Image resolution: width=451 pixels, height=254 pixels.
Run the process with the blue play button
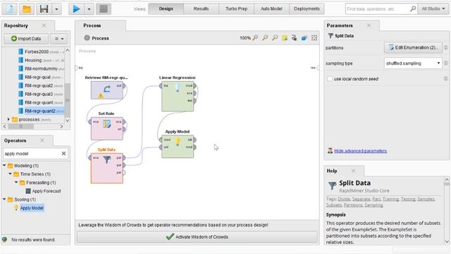pyautogui.click(x=77, y=9)
